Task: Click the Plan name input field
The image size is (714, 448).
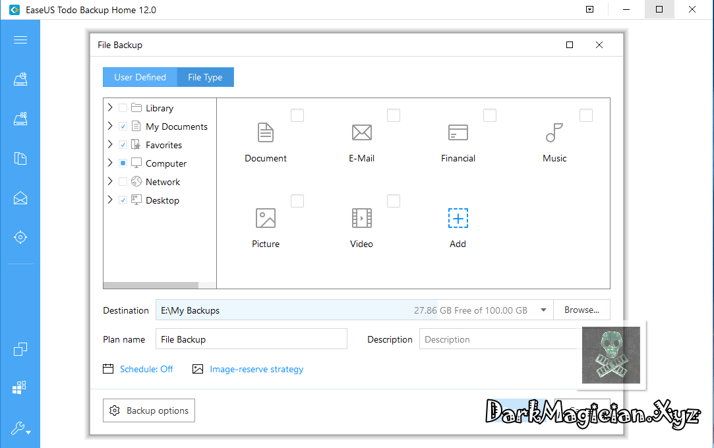Action: [x=251, y=339]
